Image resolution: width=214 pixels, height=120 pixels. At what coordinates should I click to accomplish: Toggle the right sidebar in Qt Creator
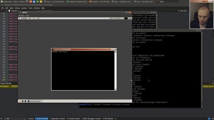213,119
